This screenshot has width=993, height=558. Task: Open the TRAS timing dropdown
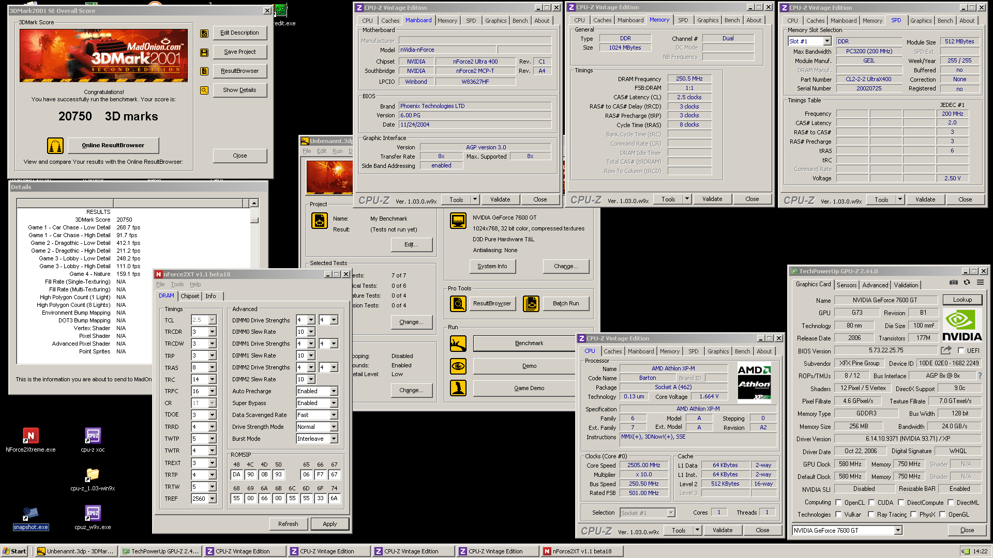coord(212,368)
